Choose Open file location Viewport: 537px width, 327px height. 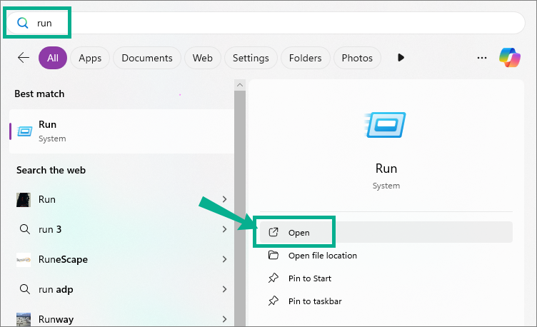tap(386, 256)
